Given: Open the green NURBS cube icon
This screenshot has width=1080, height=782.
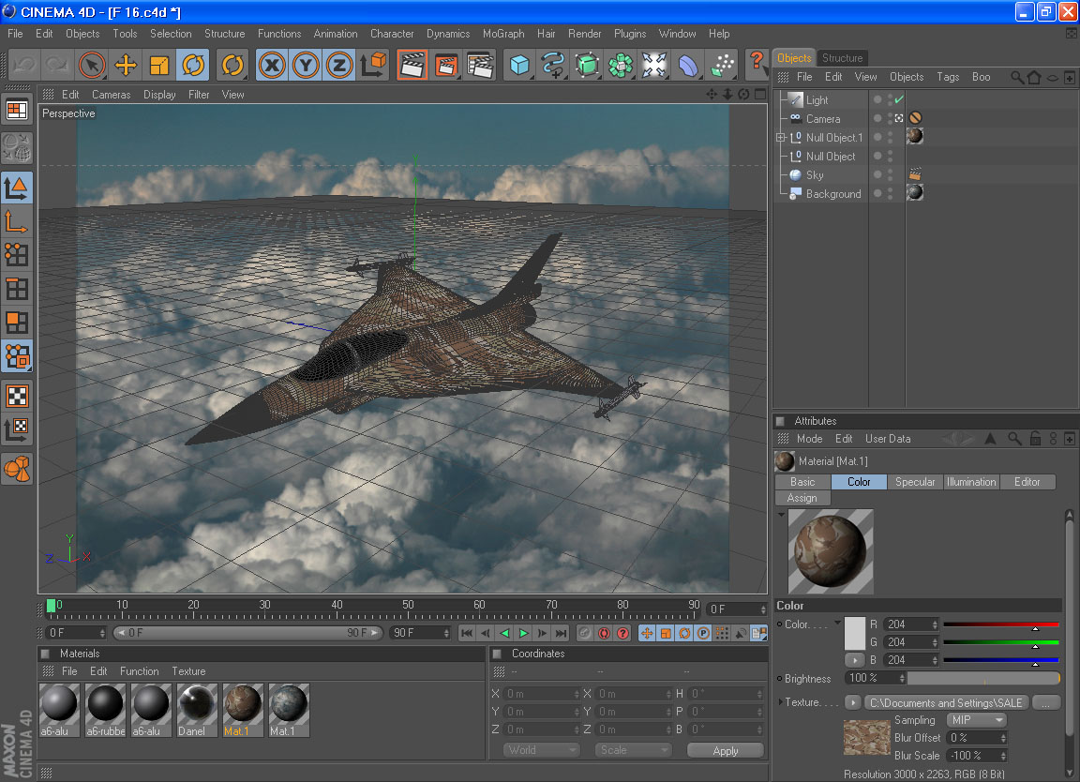Looking at the screenshot, I should 587,66.
